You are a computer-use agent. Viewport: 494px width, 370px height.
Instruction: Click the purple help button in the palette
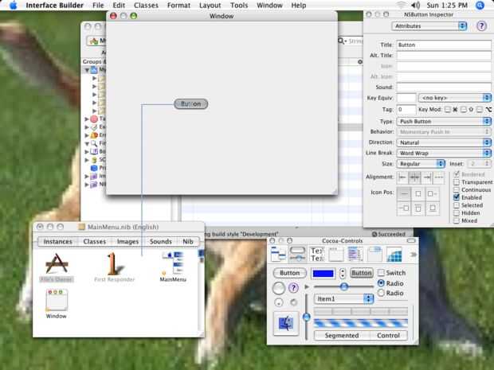coord(293,287)
